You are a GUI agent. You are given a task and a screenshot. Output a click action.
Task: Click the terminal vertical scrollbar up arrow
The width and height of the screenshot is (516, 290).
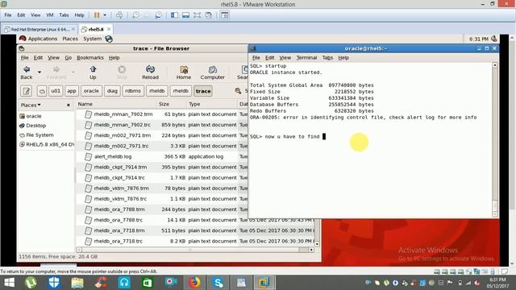pyautogui.click(x=494, y=65)
